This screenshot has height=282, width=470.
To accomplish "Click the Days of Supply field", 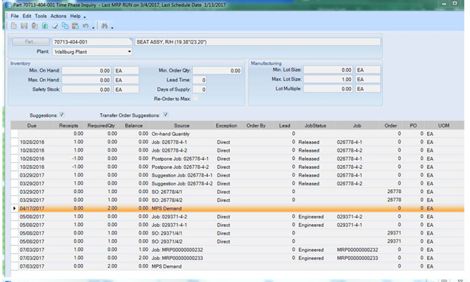I will click(x=200, y=90).
